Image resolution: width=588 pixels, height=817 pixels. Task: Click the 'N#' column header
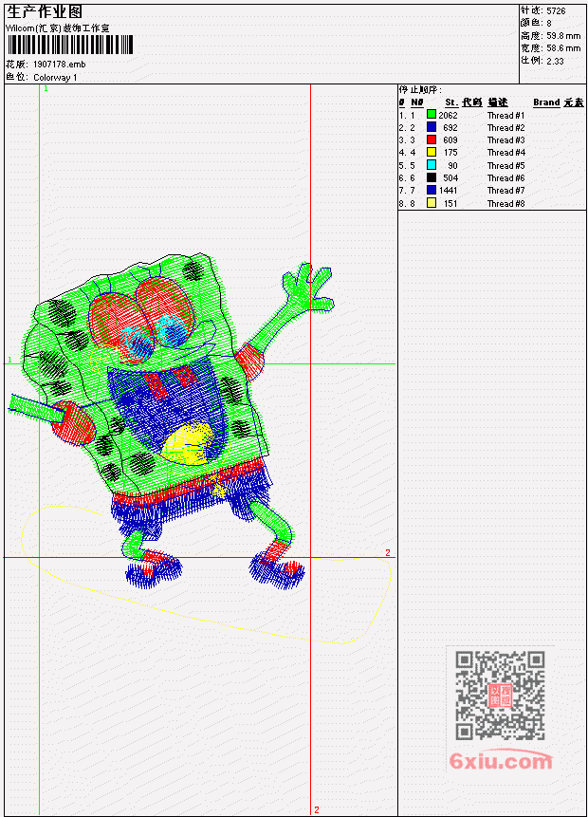coord(416,102)
